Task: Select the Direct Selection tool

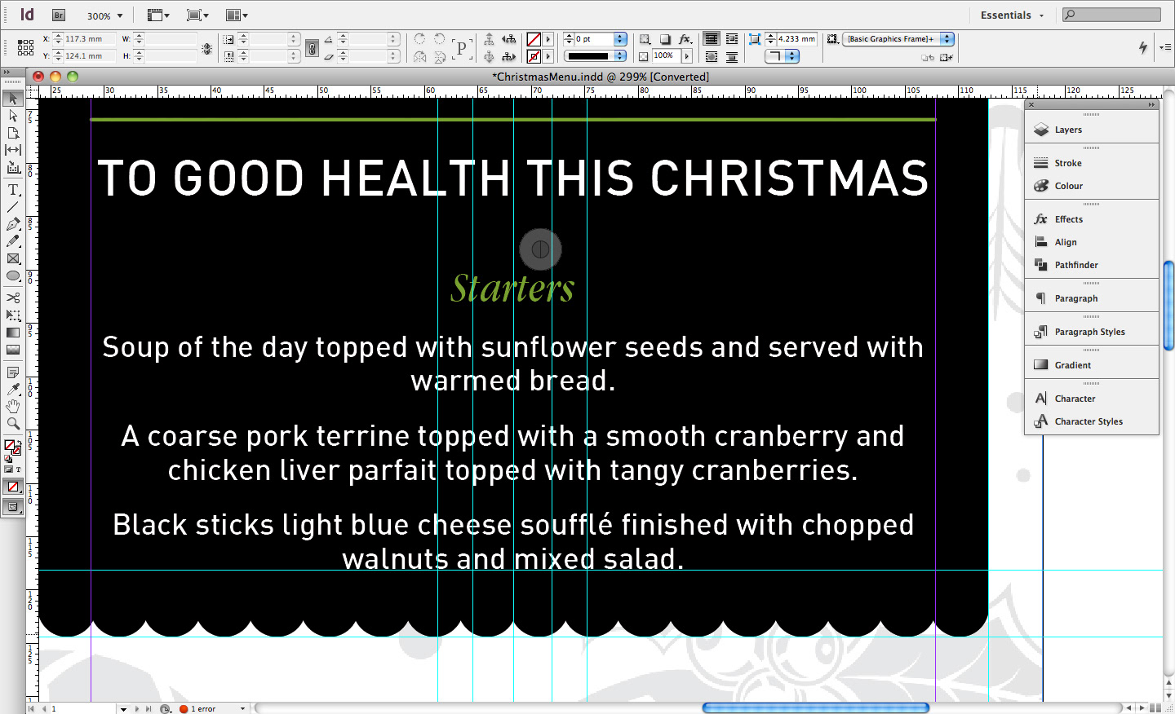Action: click(13, 116)
